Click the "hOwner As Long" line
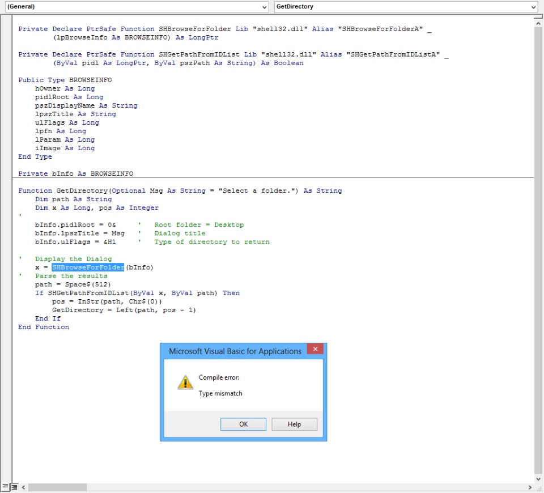Viewport: 544px width, 493px height. click(65, 88)
